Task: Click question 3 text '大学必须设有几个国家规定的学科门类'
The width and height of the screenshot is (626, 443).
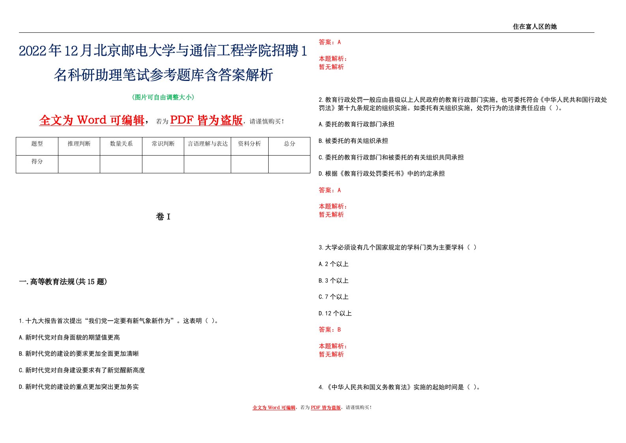Action: click(398, 248)
